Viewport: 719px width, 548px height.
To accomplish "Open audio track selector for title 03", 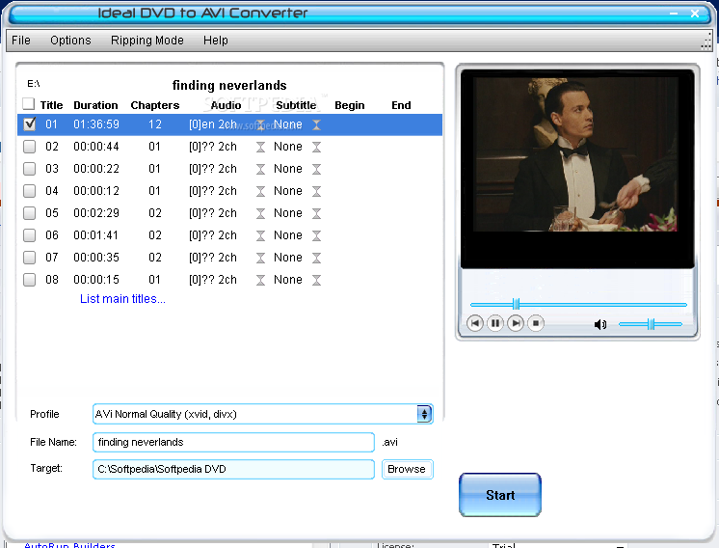I will 260,169.
